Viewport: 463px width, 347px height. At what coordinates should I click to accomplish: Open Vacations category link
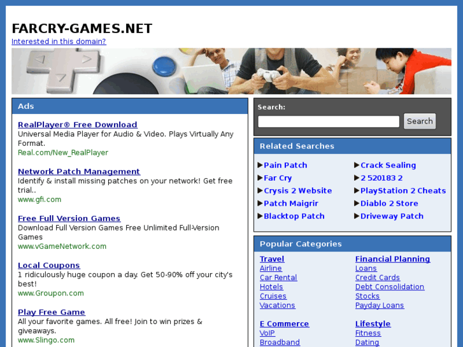click(278, 306)
